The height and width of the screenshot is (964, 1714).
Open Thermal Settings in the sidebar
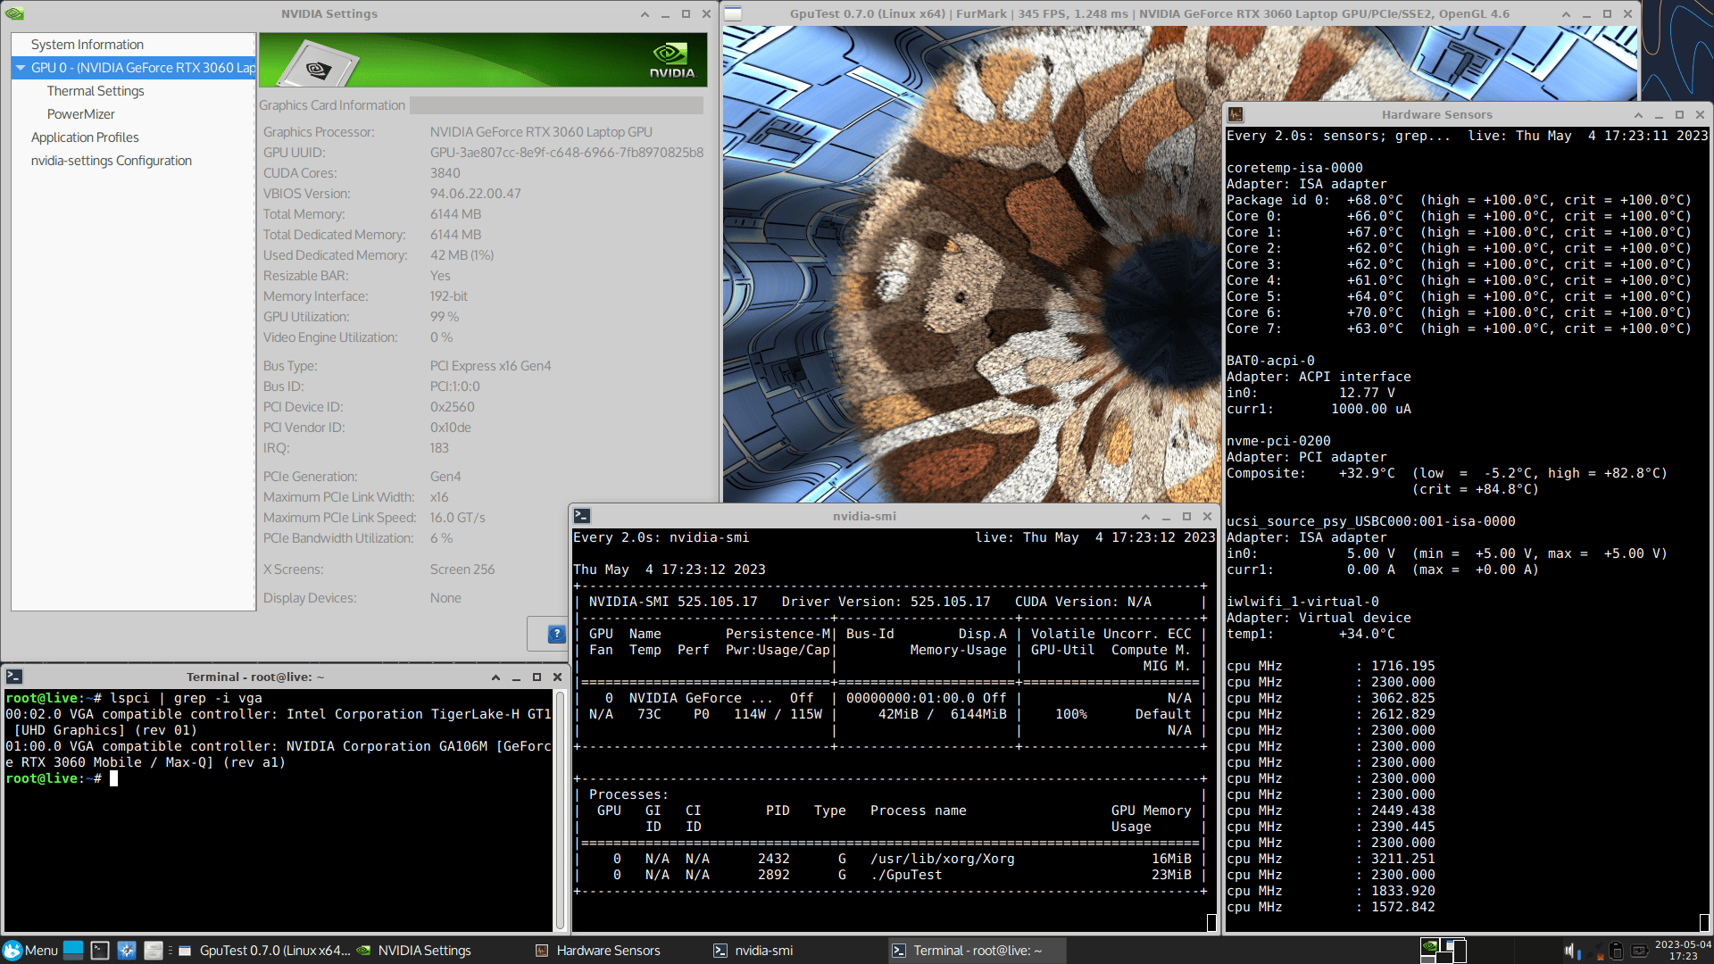pos(96,91)
